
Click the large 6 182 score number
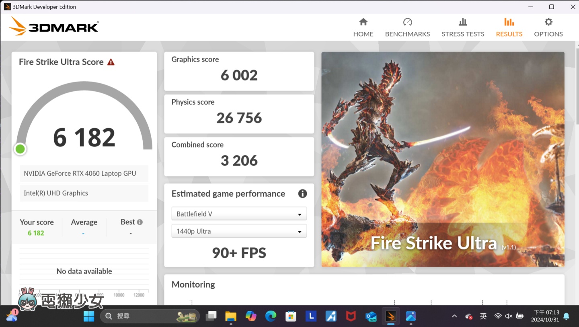point(84,138)
